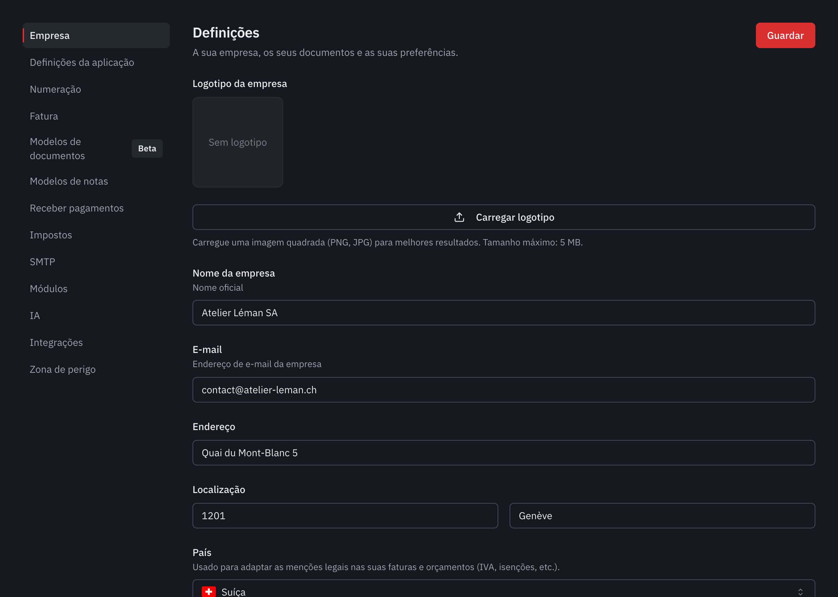The width and height of the screenshot is (838, 597).
Task: Focus the city field Genève
Action: (x=662, y=515)
